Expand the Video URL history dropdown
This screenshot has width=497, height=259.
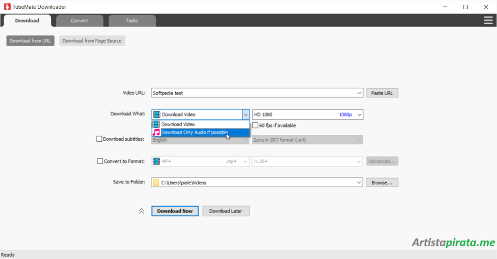click(x=359, y=93)
